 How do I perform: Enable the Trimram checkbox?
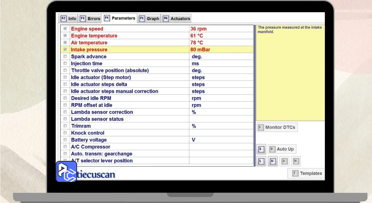(x=65, y=126)
